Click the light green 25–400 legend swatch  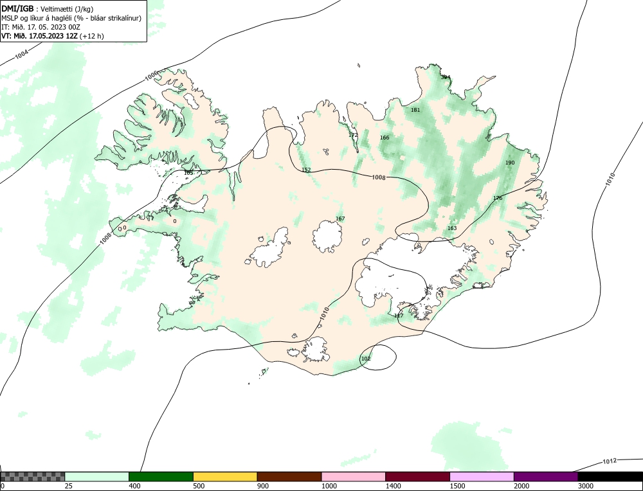click(97, 476)
